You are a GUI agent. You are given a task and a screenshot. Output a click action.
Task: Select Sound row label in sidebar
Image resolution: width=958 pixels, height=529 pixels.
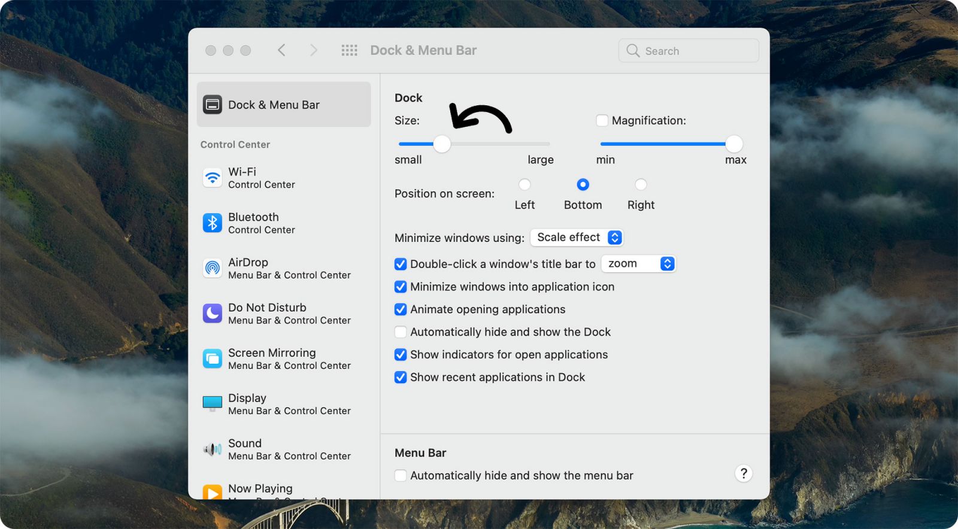[x=245, y=443]
